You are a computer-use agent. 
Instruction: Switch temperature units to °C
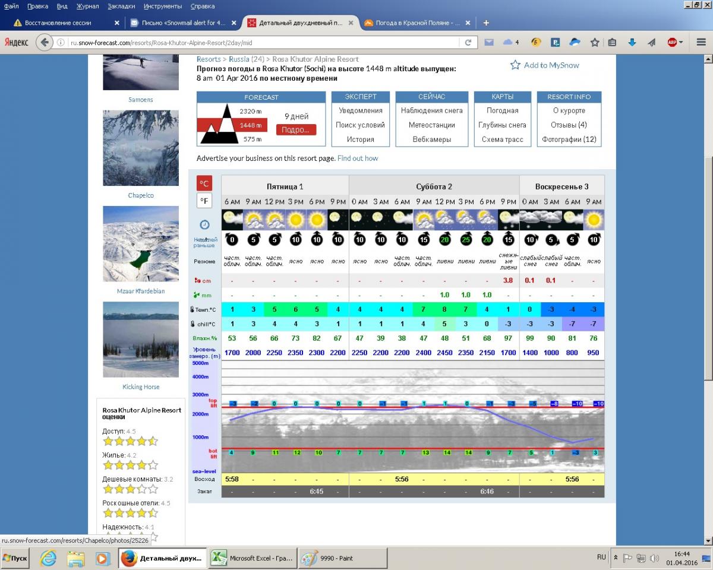[x=204, y=183]
